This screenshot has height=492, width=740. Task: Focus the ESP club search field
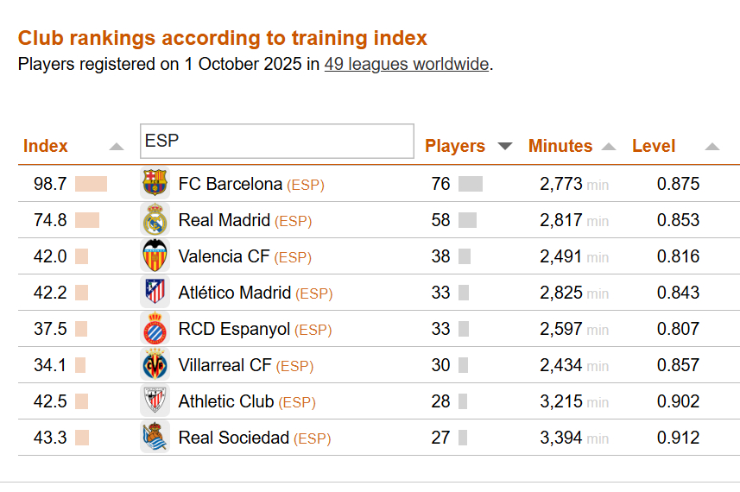point(276,142)
